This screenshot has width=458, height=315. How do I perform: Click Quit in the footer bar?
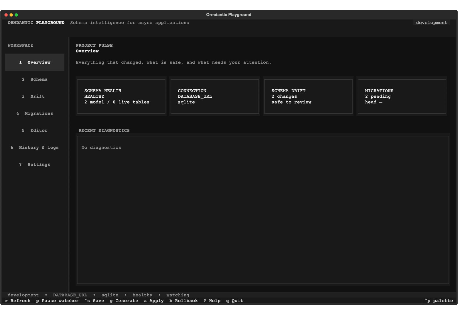(x=234, y=301)
